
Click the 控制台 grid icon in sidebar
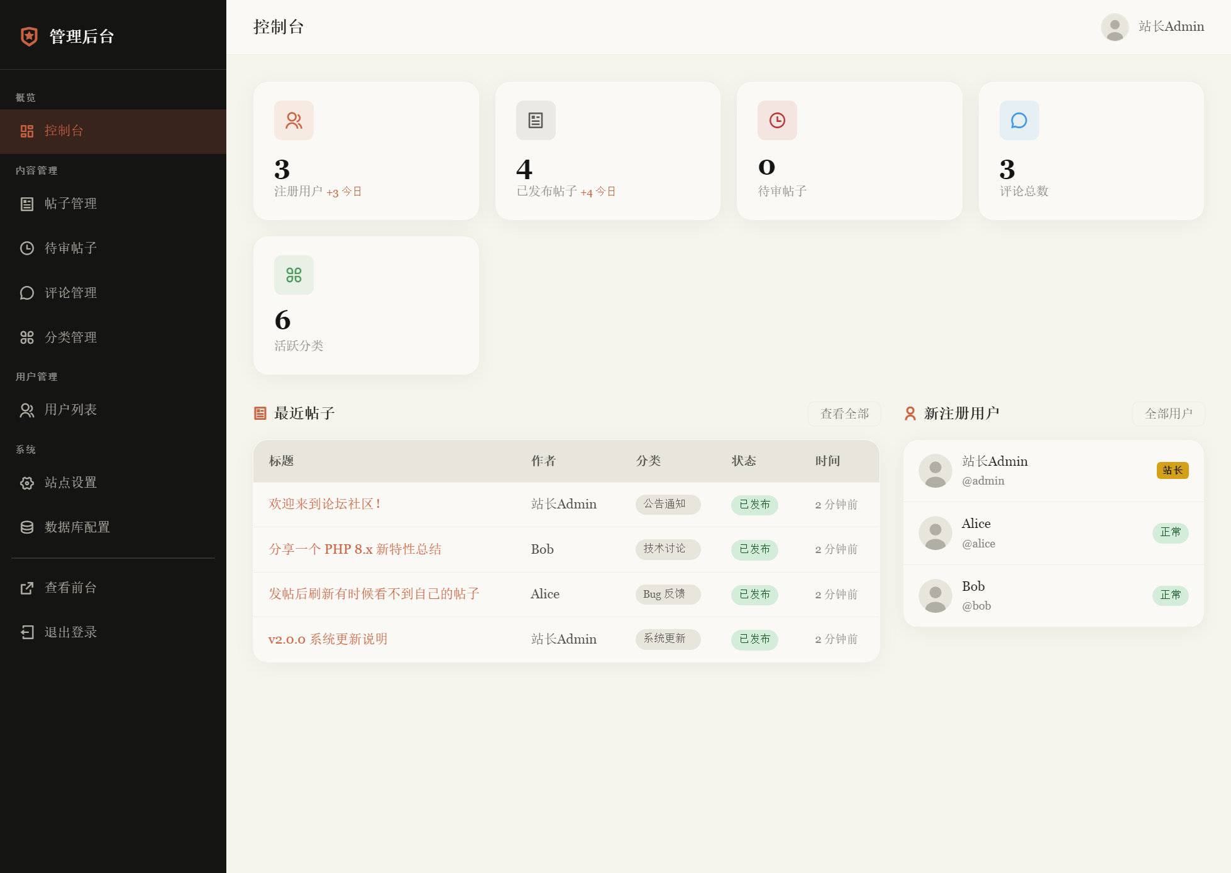pyautogui.click(x=26, y=131)
